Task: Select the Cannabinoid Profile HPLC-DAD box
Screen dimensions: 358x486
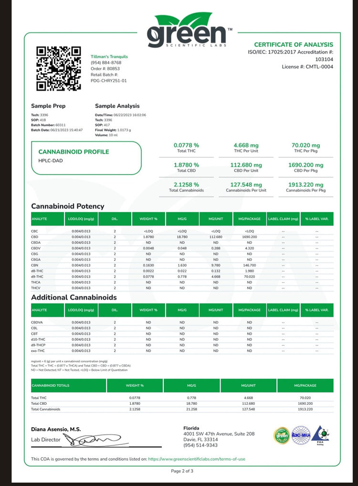Action: pos(86,158)
